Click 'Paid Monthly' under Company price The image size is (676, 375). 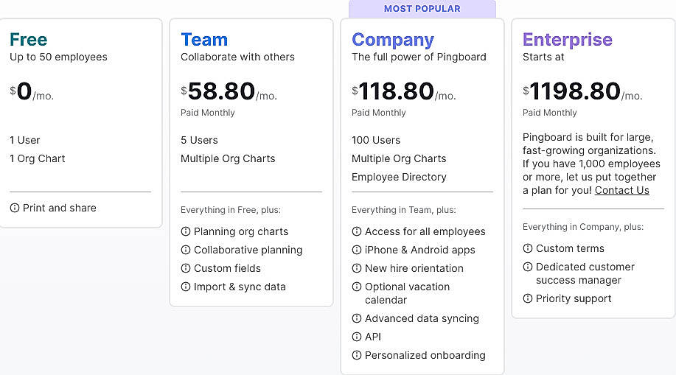point(378,113)
